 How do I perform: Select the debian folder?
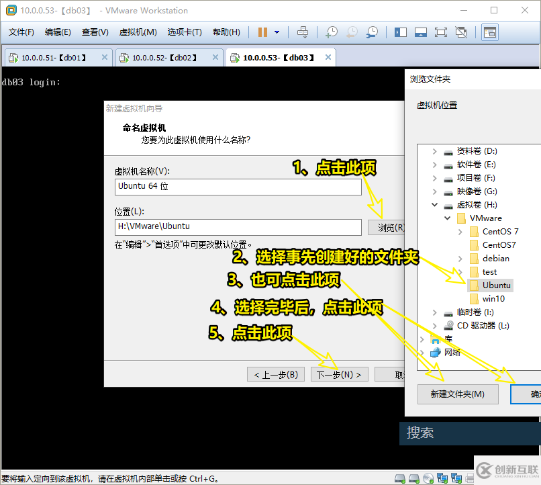[489, 259]
